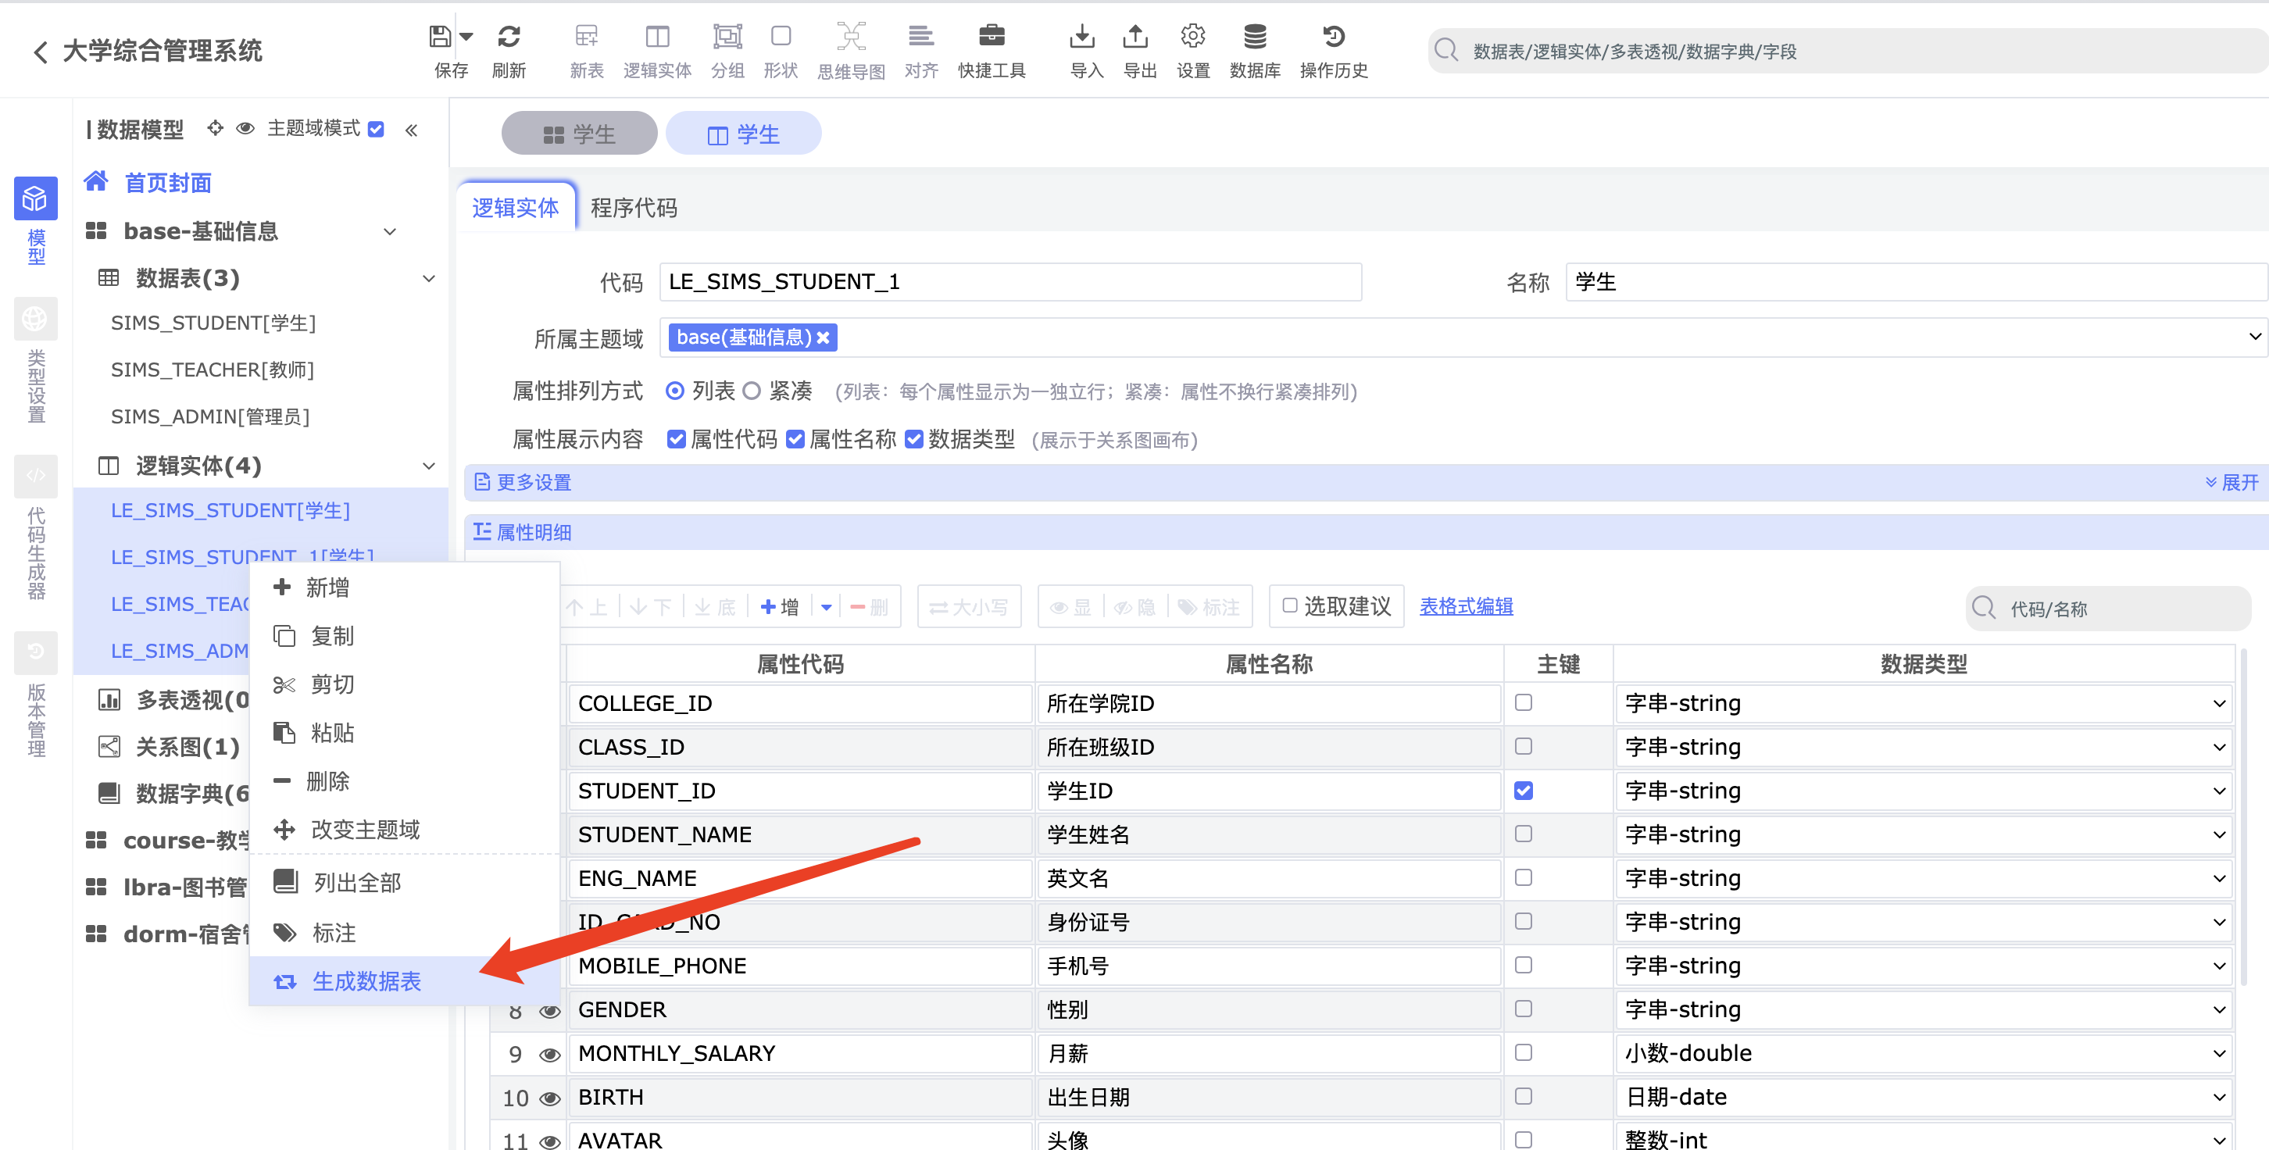
Task: Toggle visibility eye for MONTHLY_SALARY row
Action: [549, 1054]
